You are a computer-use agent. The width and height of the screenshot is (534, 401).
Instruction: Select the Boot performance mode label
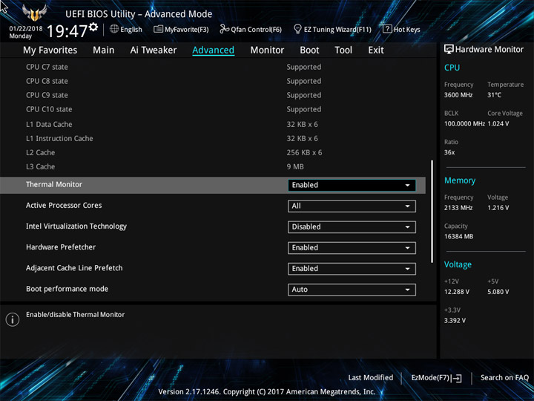(x=67, y=289)
